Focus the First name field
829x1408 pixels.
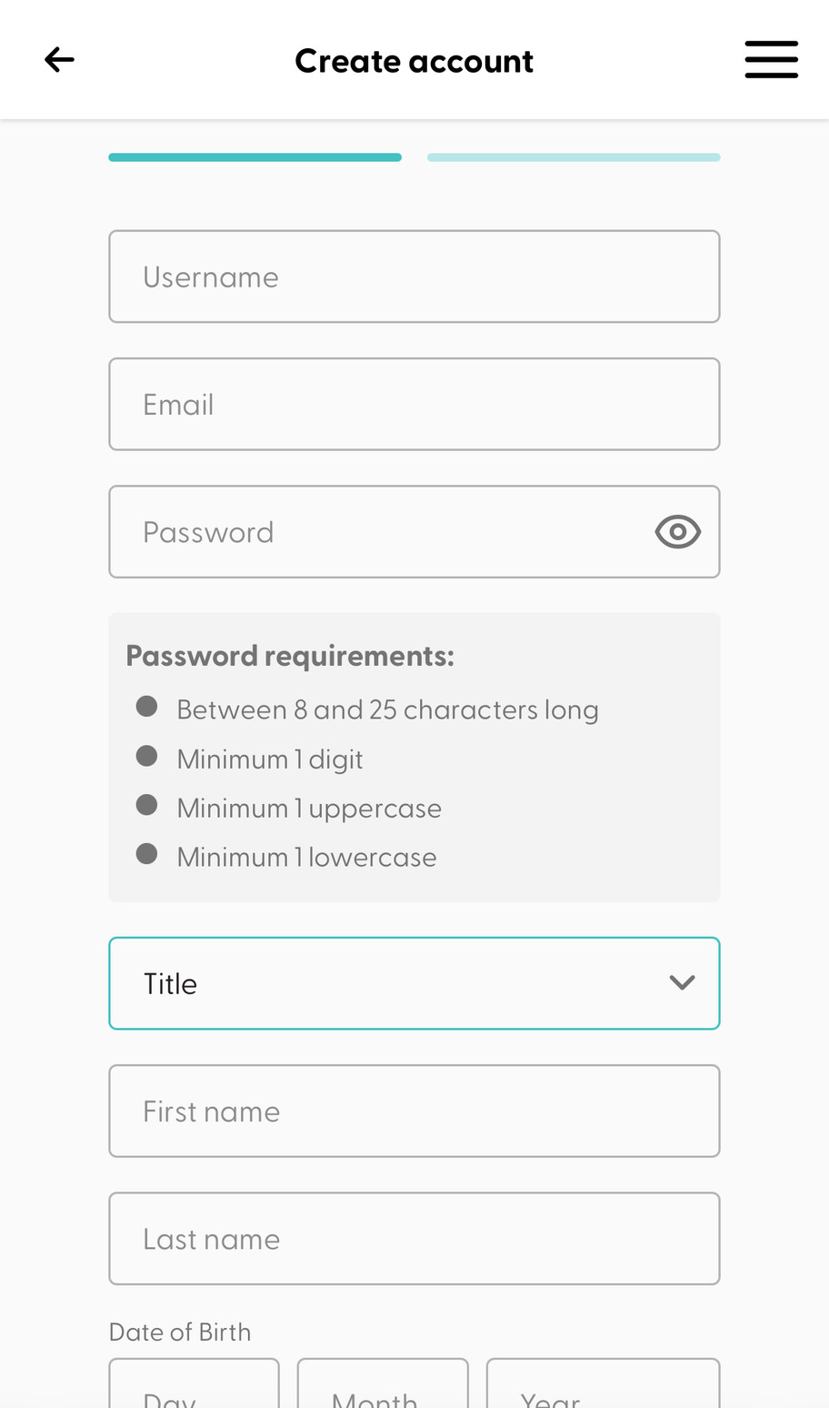click(x=414, y=1111)
